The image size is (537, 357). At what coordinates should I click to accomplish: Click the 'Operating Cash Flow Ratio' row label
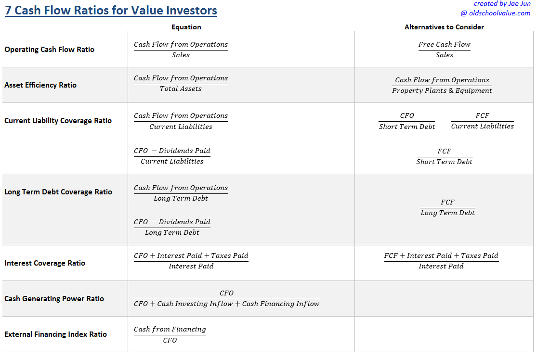49,49
